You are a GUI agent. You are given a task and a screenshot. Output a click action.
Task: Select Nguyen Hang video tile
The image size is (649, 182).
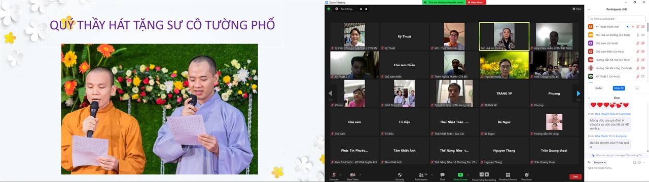(x=504, y=65)
